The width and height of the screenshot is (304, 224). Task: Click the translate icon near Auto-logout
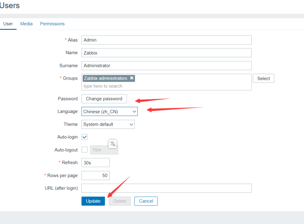113,144
